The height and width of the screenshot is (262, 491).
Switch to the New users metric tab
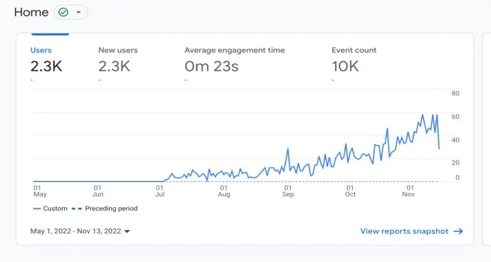pos(118,50)
